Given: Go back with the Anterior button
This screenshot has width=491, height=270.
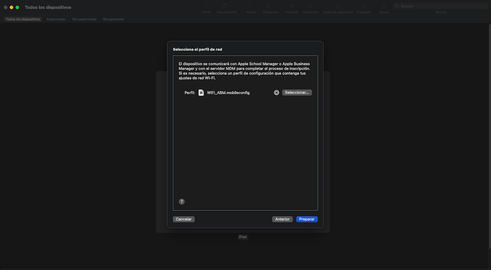Looking at the screenshot, I should click(282, 219).
